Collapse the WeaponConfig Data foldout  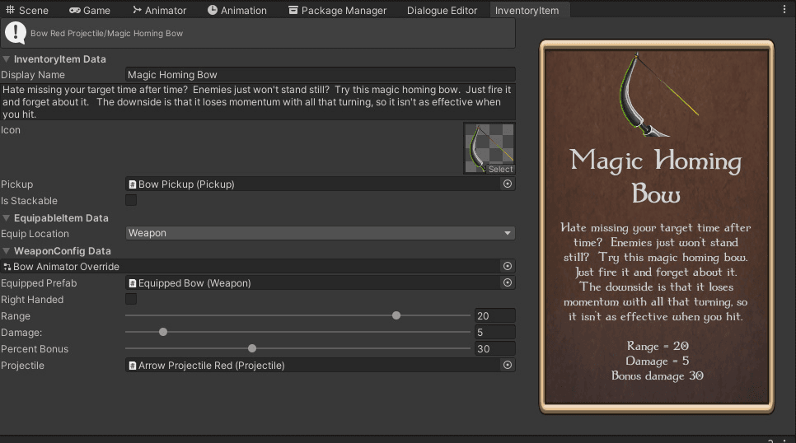tap(7, 251)
